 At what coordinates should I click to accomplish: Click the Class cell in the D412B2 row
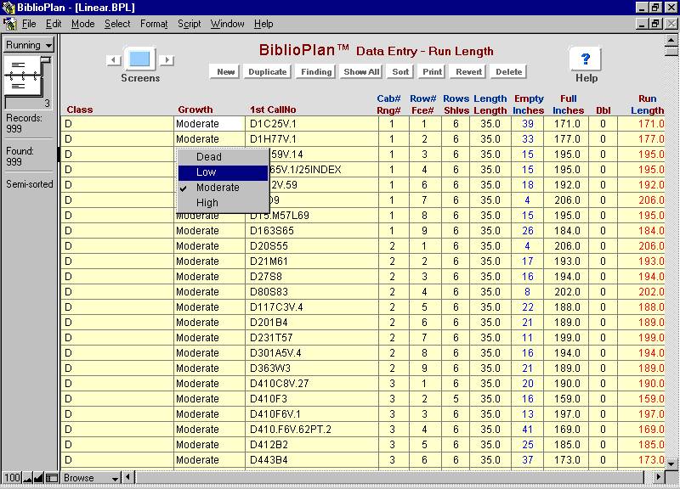(x=117, y=445)
